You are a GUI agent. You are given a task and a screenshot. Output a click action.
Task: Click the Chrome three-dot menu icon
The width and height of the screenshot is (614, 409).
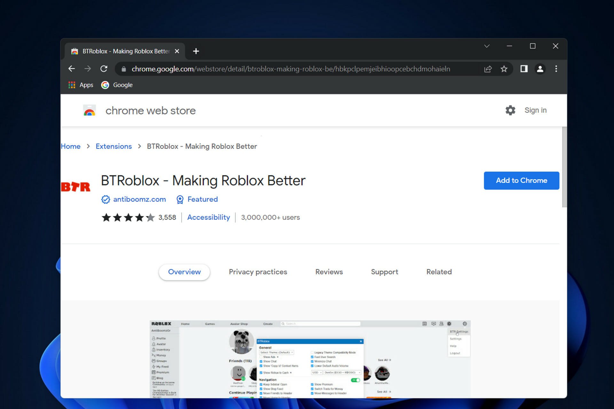coord(556,69)
